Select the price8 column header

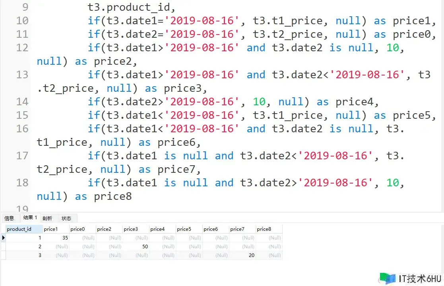[269, 229]
